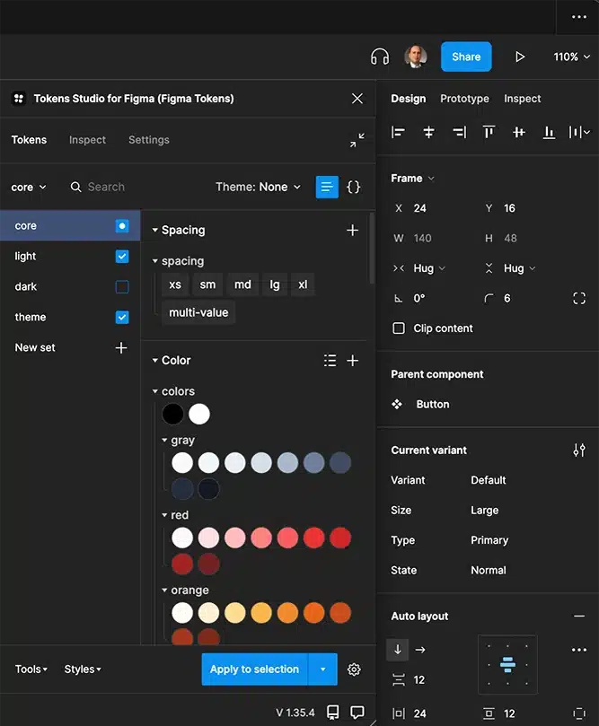Uncheck the light token set checkbox

point(122,257)
